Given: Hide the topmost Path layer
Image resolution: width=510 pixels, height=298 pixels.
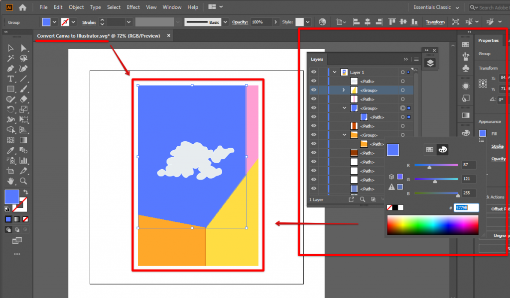Looking at the screenshot, I should click(x=313, y=82).
